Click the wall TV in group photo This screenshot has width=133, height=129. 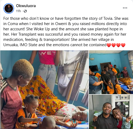click(94, 69)
